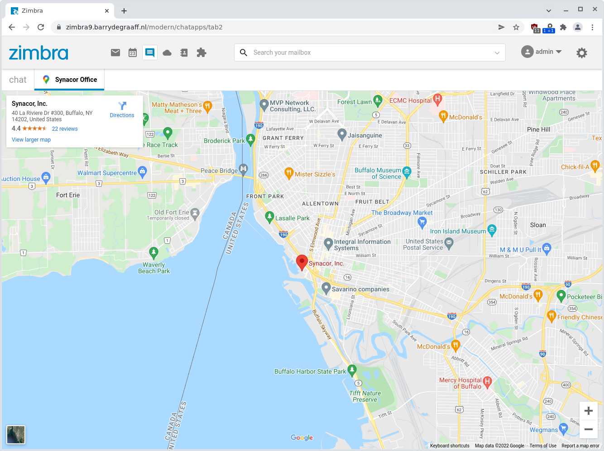604x451 pixels.
Task: Click the Walmart Supercentre marker
Action: tap(143, 171)
